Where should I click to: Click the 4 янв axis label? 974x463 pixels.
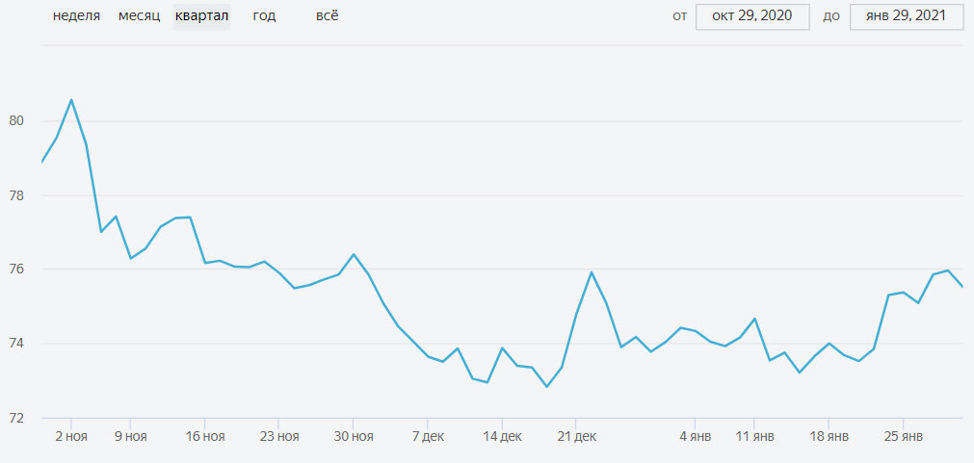click(695, 437)
